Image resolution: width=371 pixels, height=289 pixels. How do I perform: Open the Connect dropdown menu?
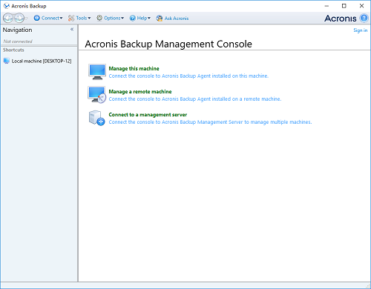48,18
